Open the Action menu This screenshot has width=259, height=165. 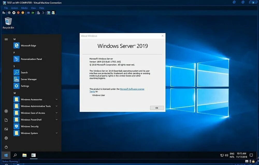click(x=14, y=8)
